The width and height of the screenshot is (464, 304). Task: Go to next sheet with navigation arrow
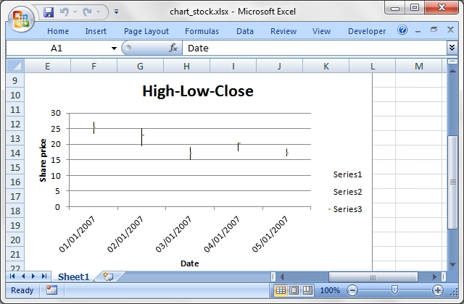(33, 276)
